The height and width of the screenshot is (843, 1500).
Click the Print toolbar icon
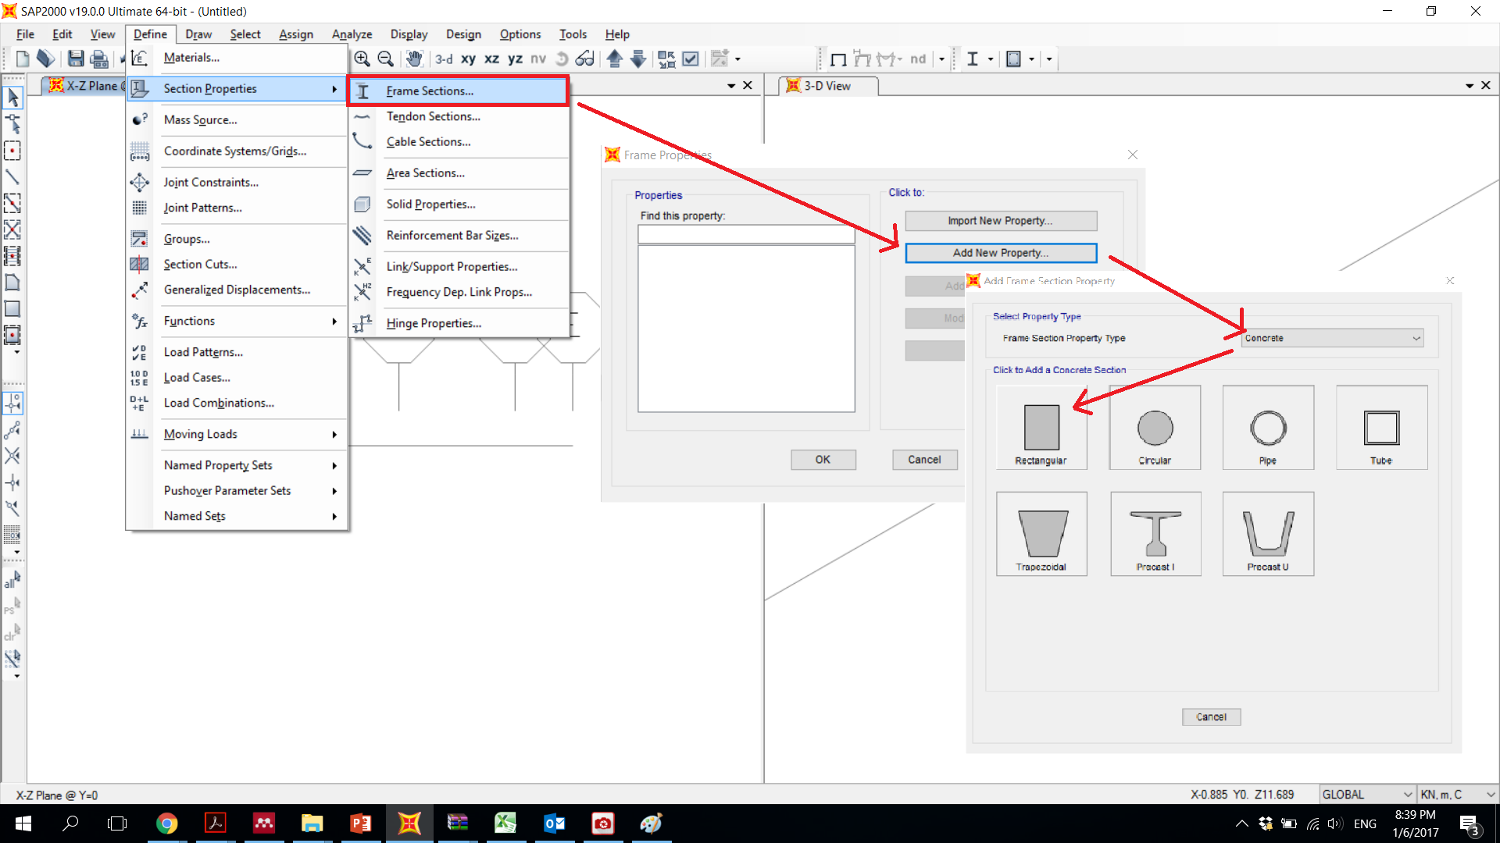point(99,59)
